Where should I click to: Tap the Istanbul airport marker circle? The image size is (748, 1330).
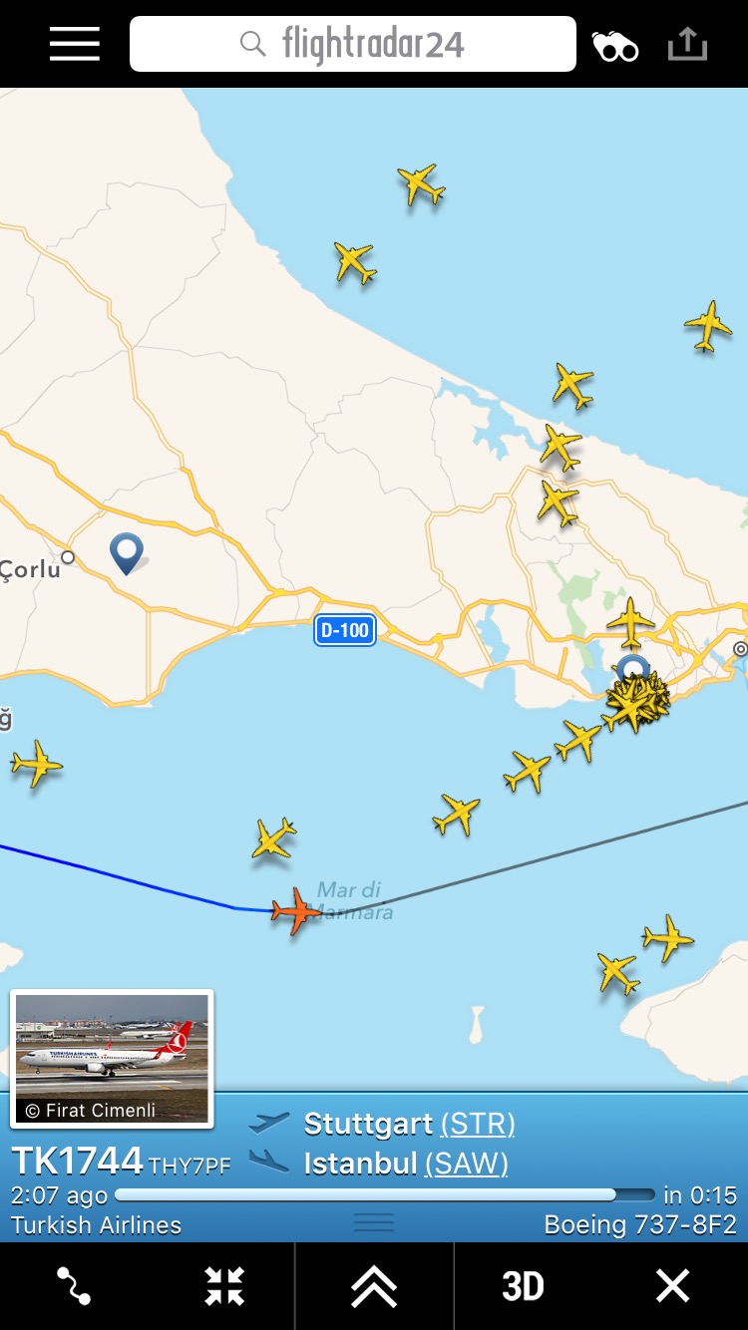632,668
